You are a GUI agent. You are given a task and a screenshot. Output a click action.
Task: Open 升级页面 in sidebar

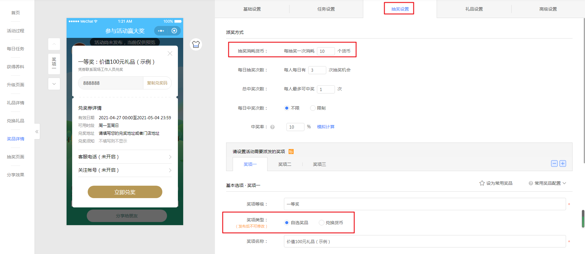click(16, 85)
